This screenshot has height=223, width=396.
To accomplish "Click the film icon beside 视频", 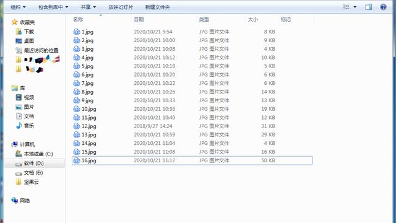I will 19,97.
